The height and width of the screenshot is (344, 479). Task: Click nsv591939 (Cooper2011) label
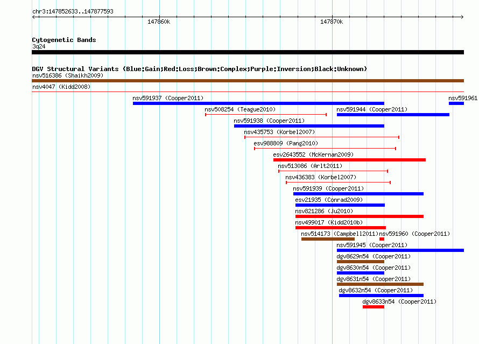click(x=328, y=188)
